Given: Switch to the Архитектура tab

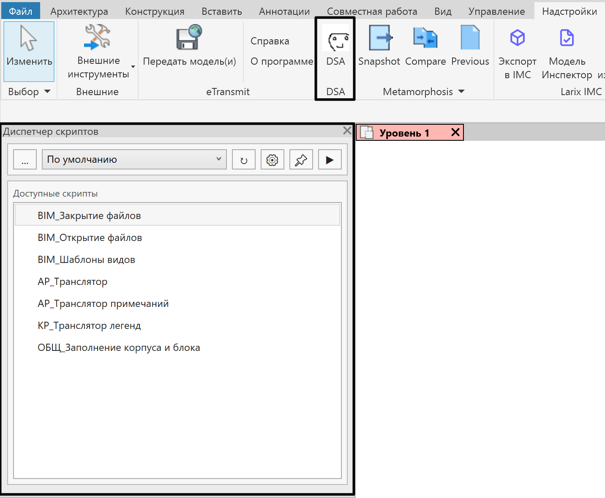Looking at the screenshot, I should click(79, 11).
